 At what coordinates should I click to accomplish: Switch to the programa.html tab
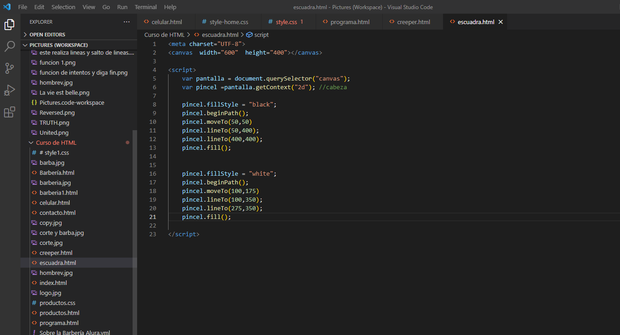tap(349, 22)
